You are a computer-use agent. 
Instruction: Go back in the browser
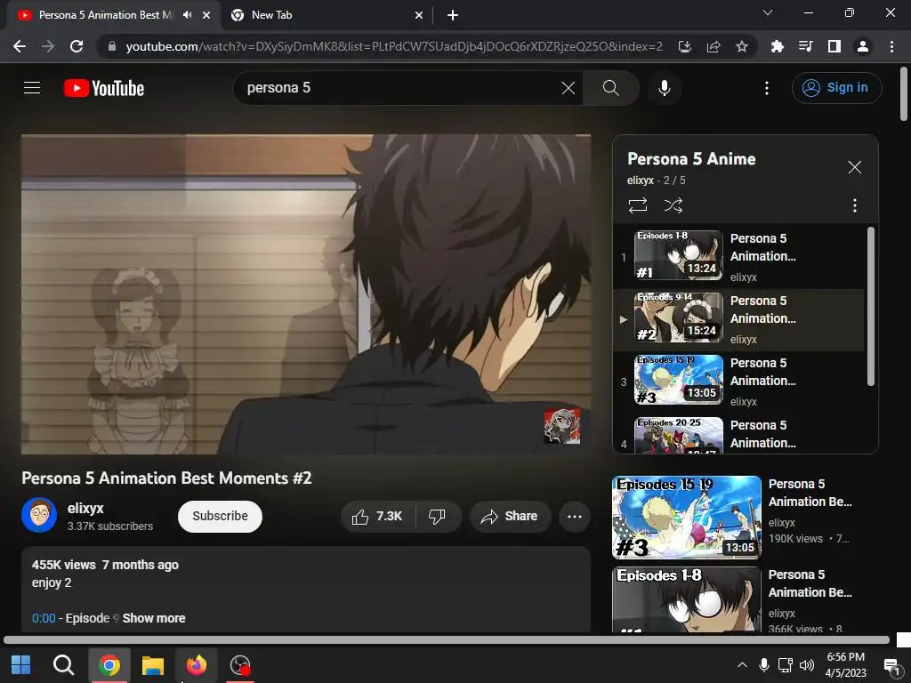(20, 46)
